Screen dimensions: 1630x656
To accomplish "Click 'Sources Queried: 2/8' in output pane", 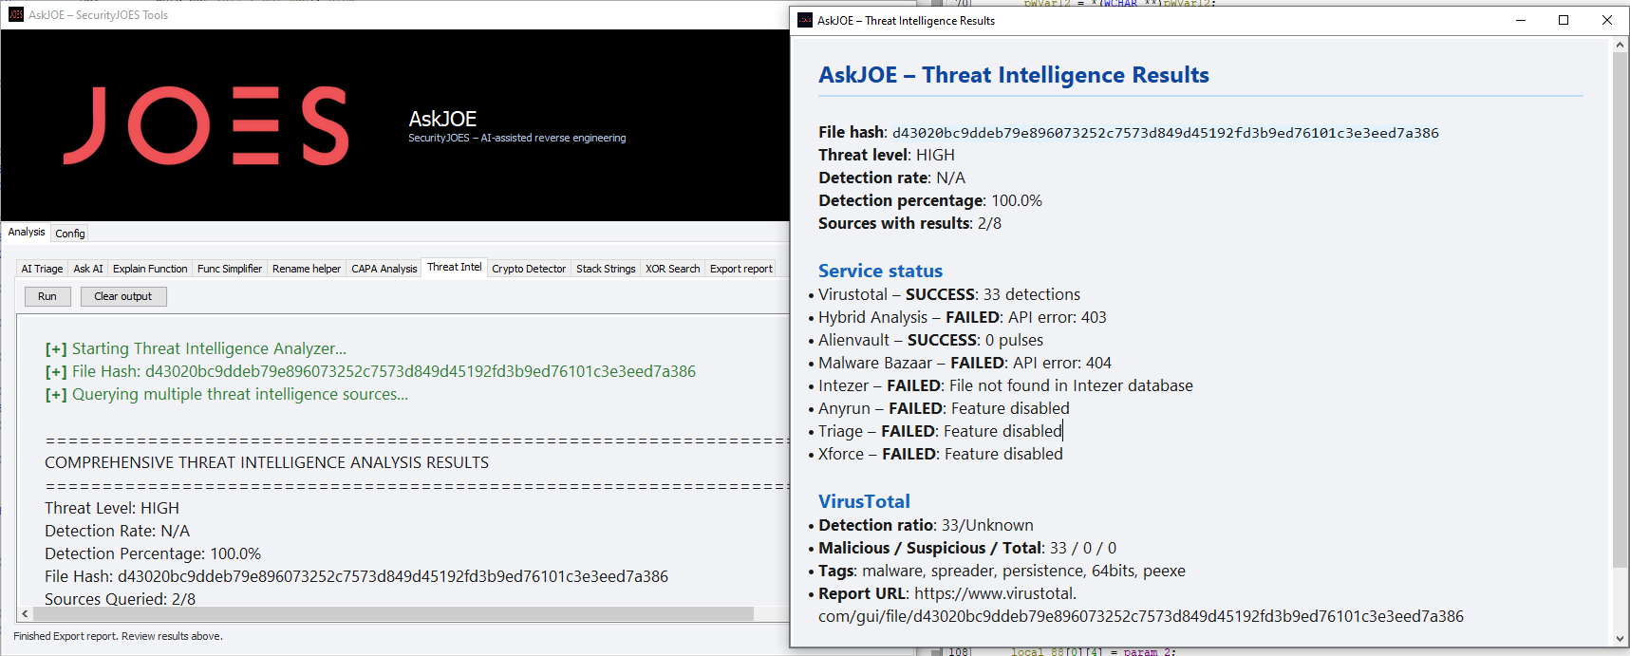I will click(120, 599).
